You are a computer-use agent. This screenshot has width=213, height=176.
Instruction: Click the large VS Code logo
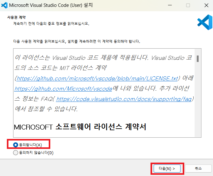pos(205,22)
